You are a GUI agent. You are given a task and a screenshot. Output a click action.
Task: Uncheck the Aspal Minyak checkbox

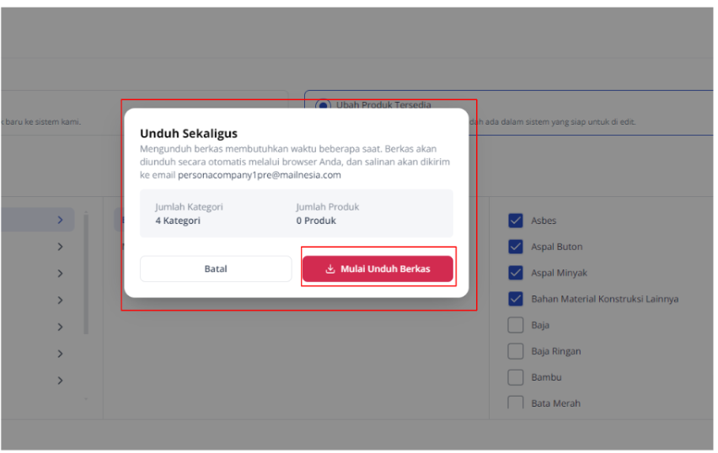click(516, 273)
